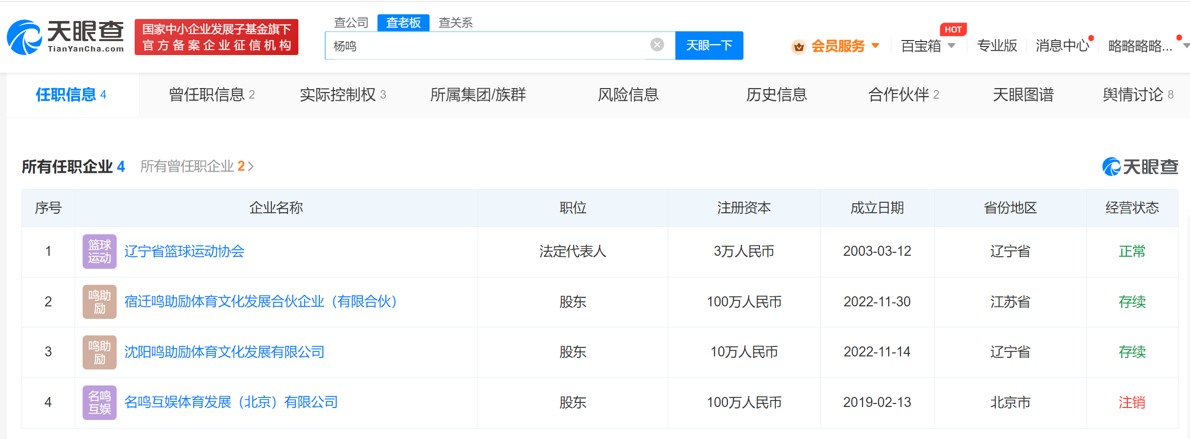Click the 职位 column header

(573, 208)
